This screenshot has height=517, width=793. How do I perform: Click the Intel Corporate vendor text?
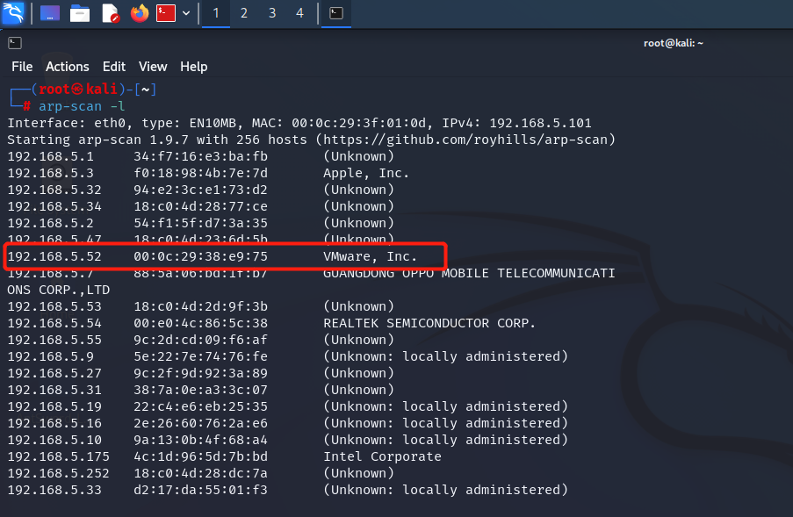(382, 456)
